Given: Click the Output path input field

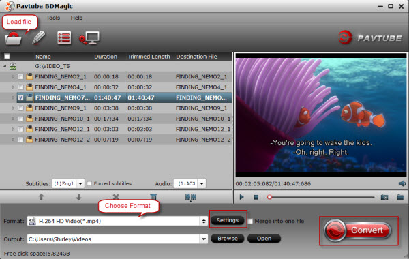Looking at the screenshot, I should point(114,239).
